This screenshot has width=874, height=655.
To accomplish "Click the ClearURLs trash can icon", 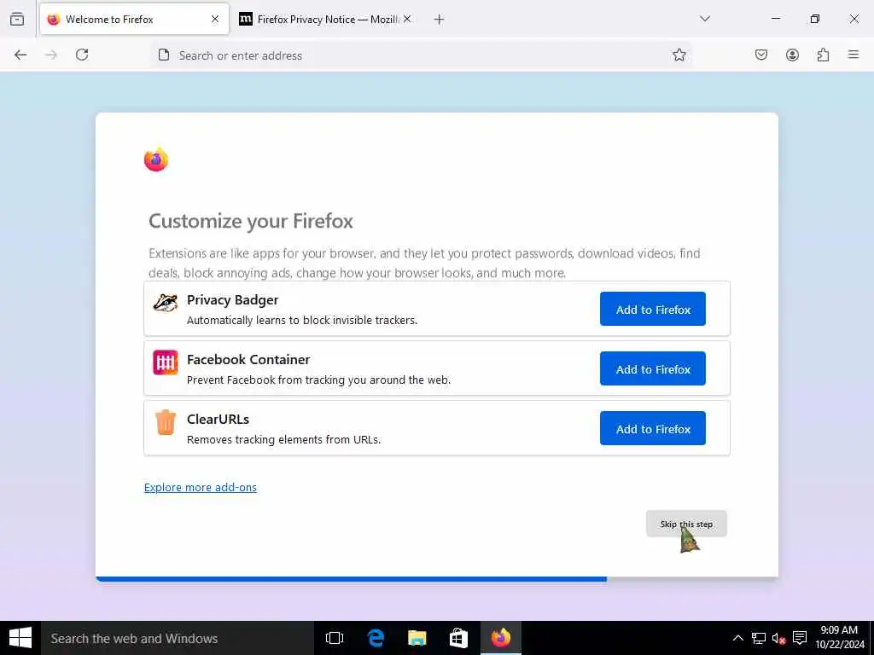I will click(x=166, y=422).
